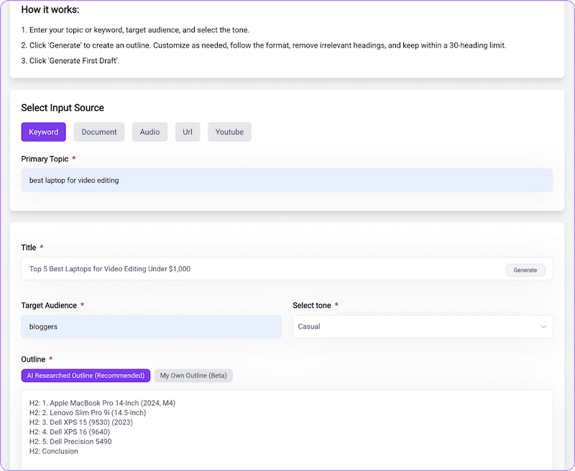Image resolution: width=575 pixels, height=471 pixels.
Task: Choose the Audio input source
Action: click(x=149, y=132)
